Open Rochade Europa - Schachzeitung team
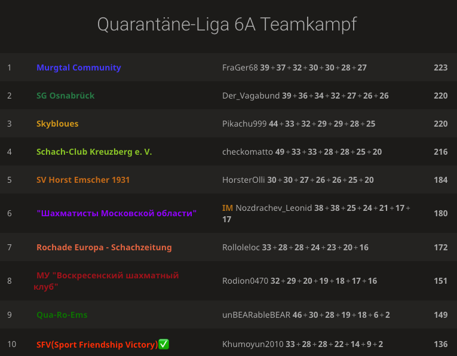Image resolution: width=457 pixels, height=356 pixels. point(104,247)
